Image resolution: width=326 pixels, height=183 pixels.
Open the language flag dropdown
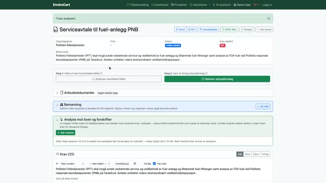tap(256, 5)
